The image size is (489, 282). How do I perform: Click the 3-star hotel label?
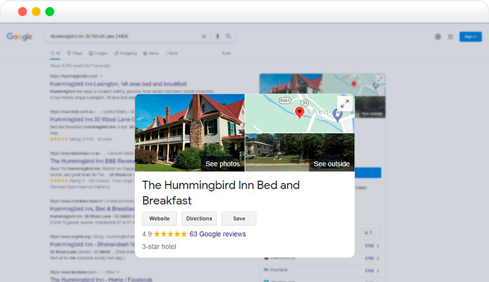coord(159,247)
